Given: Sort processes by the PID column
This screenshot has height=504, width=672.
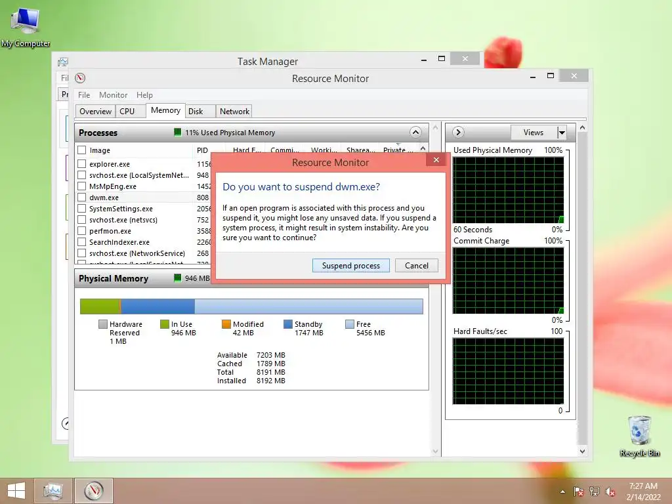Looking at the screenshot, I should (x=202, y=150).
